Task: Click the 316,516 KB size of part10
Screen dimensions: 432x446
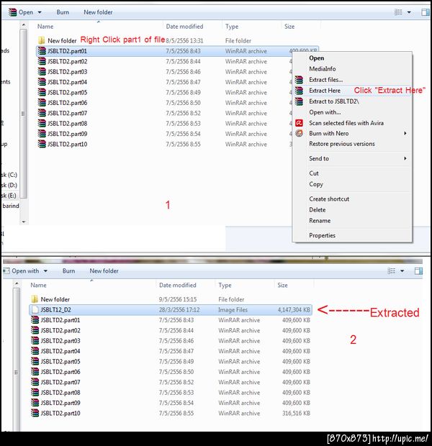Action: coord(296,413)
